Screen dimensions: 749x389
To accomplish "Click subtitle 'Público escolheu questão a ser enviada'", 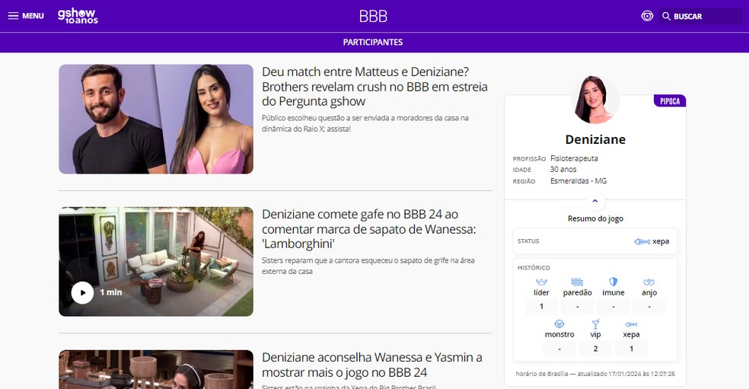I will coord(365,123).
